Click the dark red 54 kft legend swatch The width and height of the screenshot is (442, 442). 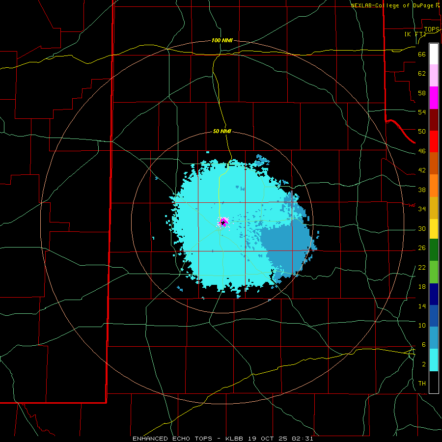[x=434, y=120]
